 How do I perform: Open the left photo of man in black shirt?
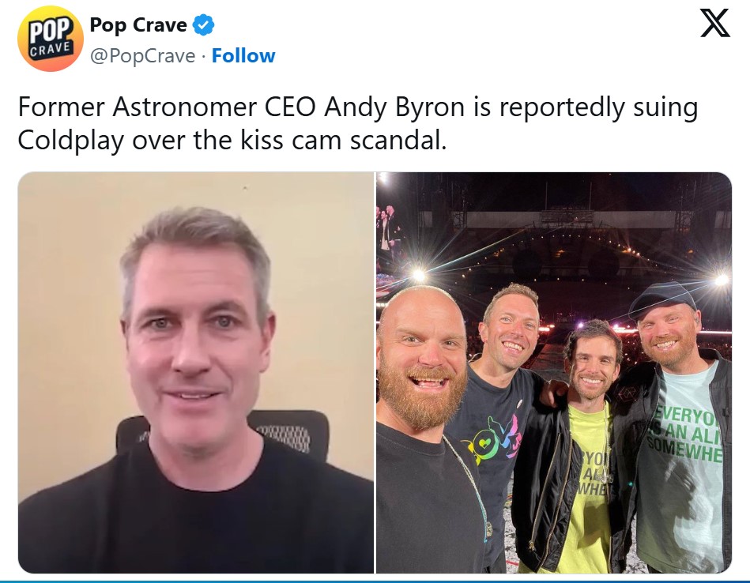(196, 372)
